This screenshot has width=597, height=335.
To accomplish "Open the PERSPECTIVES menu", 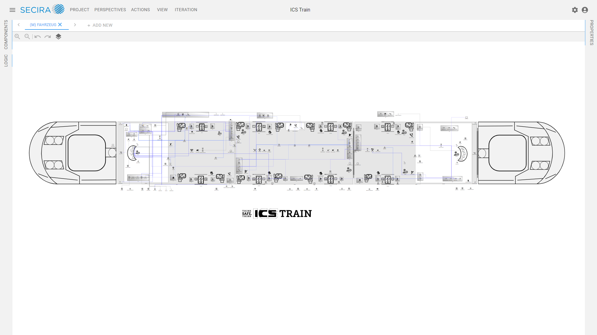I will pyautogui.click(x=110, y=10).
